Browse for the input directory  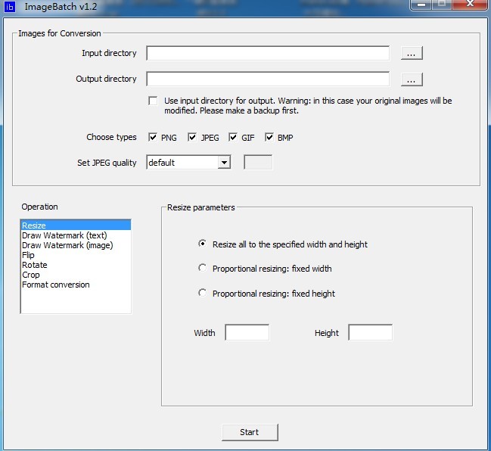[x=411, y=54]
